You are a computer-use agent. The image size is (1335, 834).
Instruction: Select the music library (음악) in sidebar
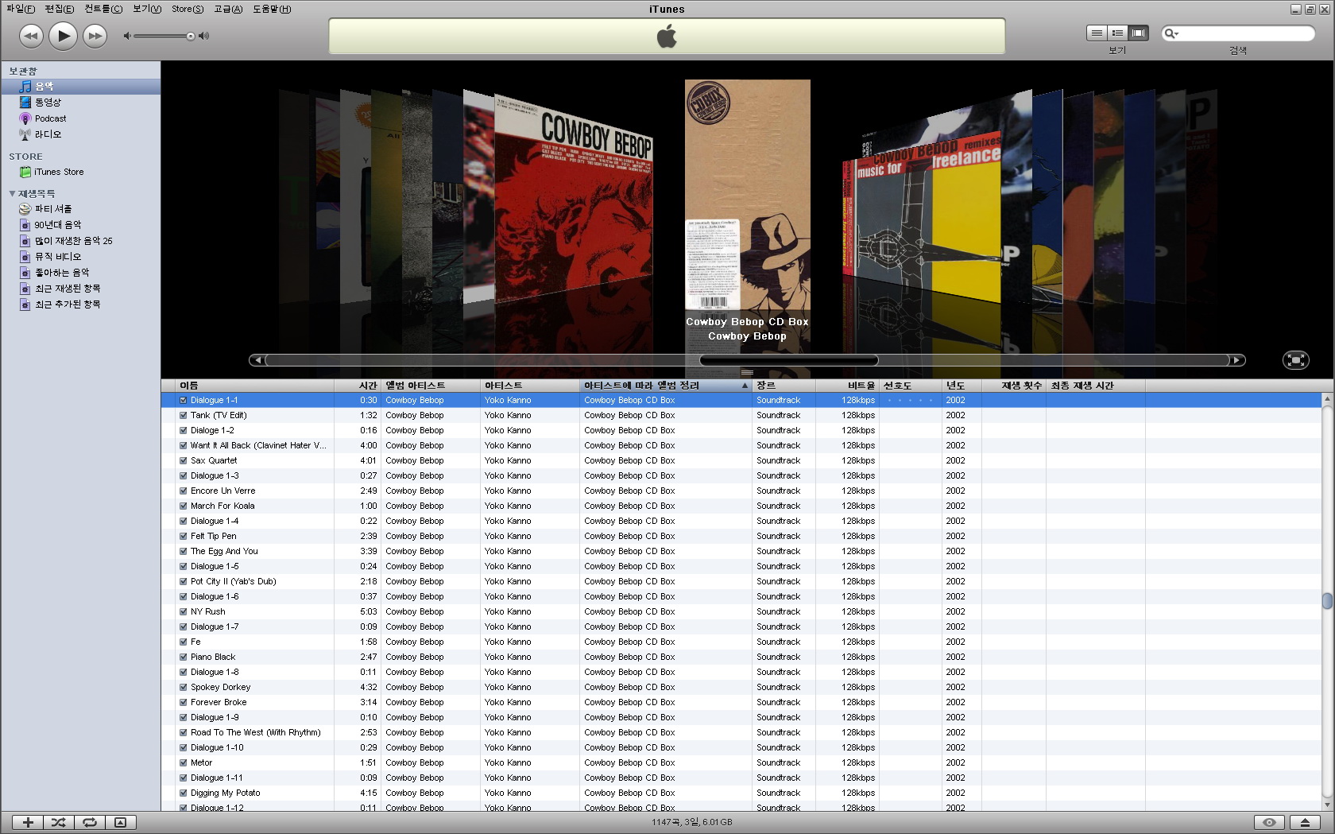point(80,86)
